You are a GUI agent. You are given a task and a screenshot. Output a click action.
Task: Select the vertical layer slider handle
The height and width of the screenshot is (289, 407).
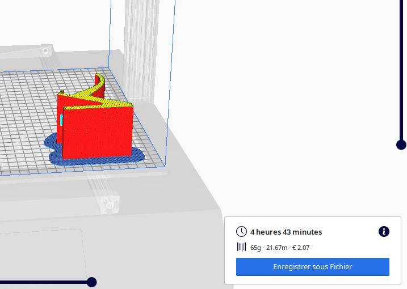pyautogui.click(x=401, y=144)
